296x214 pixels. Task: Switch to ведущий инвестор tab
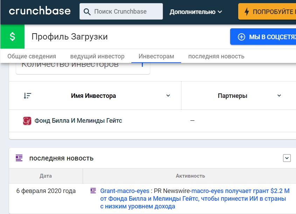click(x=97, y=56)
